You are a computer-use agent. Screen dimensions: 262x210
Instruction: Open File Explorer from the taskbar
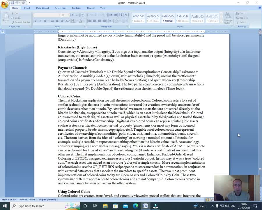tap(105, 206)
